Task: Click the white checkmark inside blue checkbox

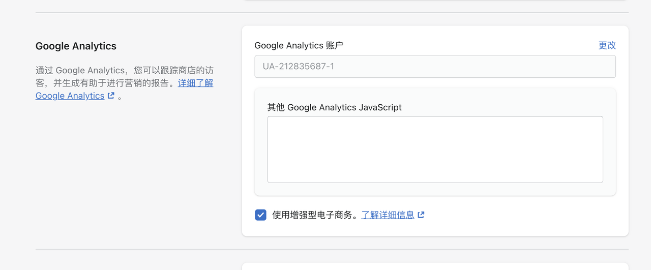Action: point(260,215)
